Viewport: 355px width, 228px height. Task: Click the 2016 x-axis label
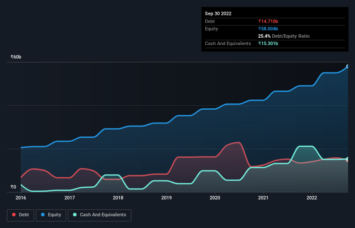pos(21,198)
